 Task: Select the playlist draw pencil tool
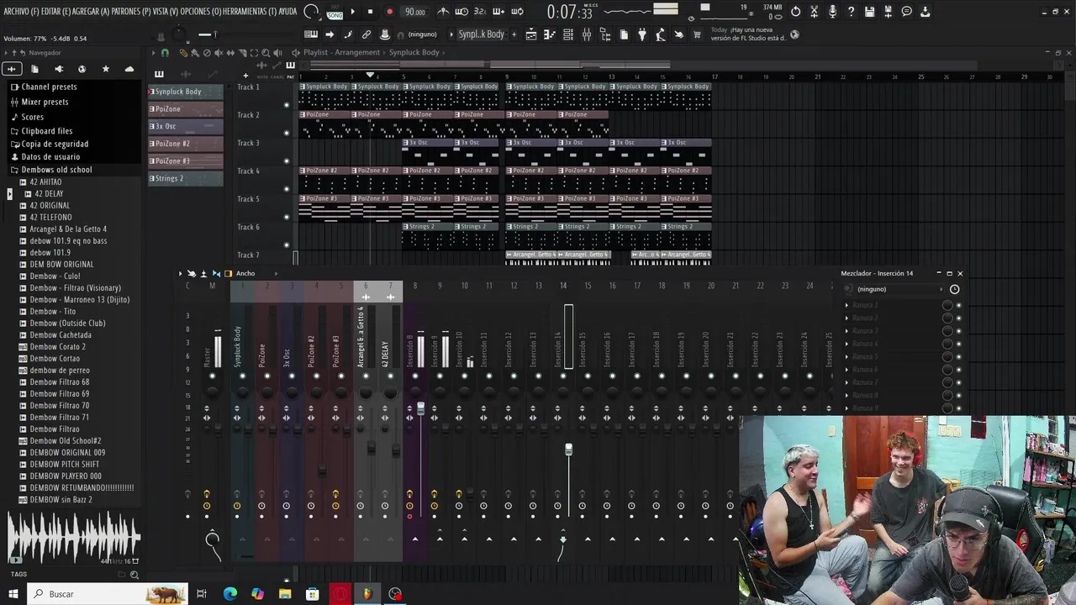click(x=184, y=53)
